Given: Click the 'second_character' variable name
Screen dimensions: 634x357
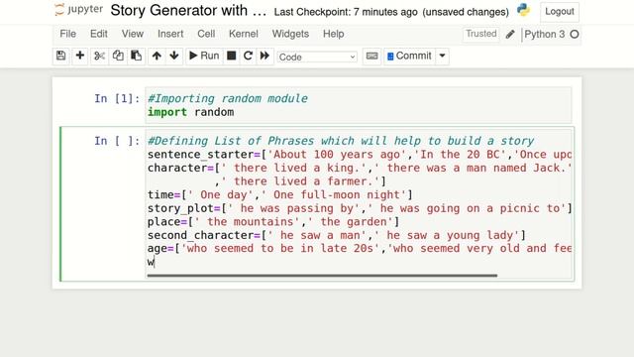Looking at the screenshot, I should coord(200,235).
